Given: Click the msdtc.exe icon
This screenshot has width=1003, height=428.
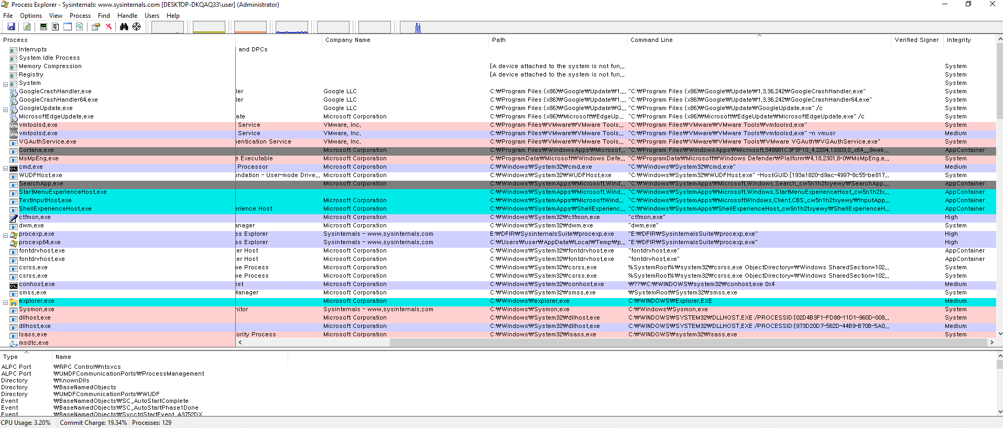Looking at the screenshot, I should point(14,344).
